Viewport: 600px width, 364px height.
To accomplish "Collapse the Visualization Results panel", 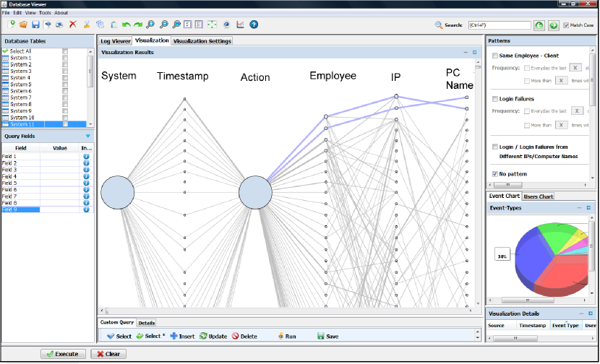I will [464, 53].
